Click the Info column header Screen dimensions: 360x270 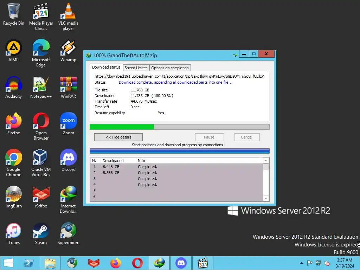point(198,161)
